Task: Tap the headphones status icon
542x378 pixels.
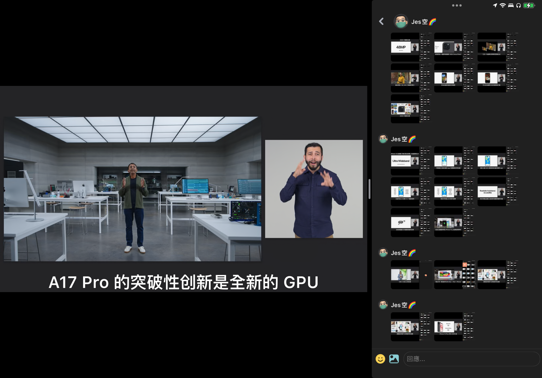Action: click(x=518, y=5)
